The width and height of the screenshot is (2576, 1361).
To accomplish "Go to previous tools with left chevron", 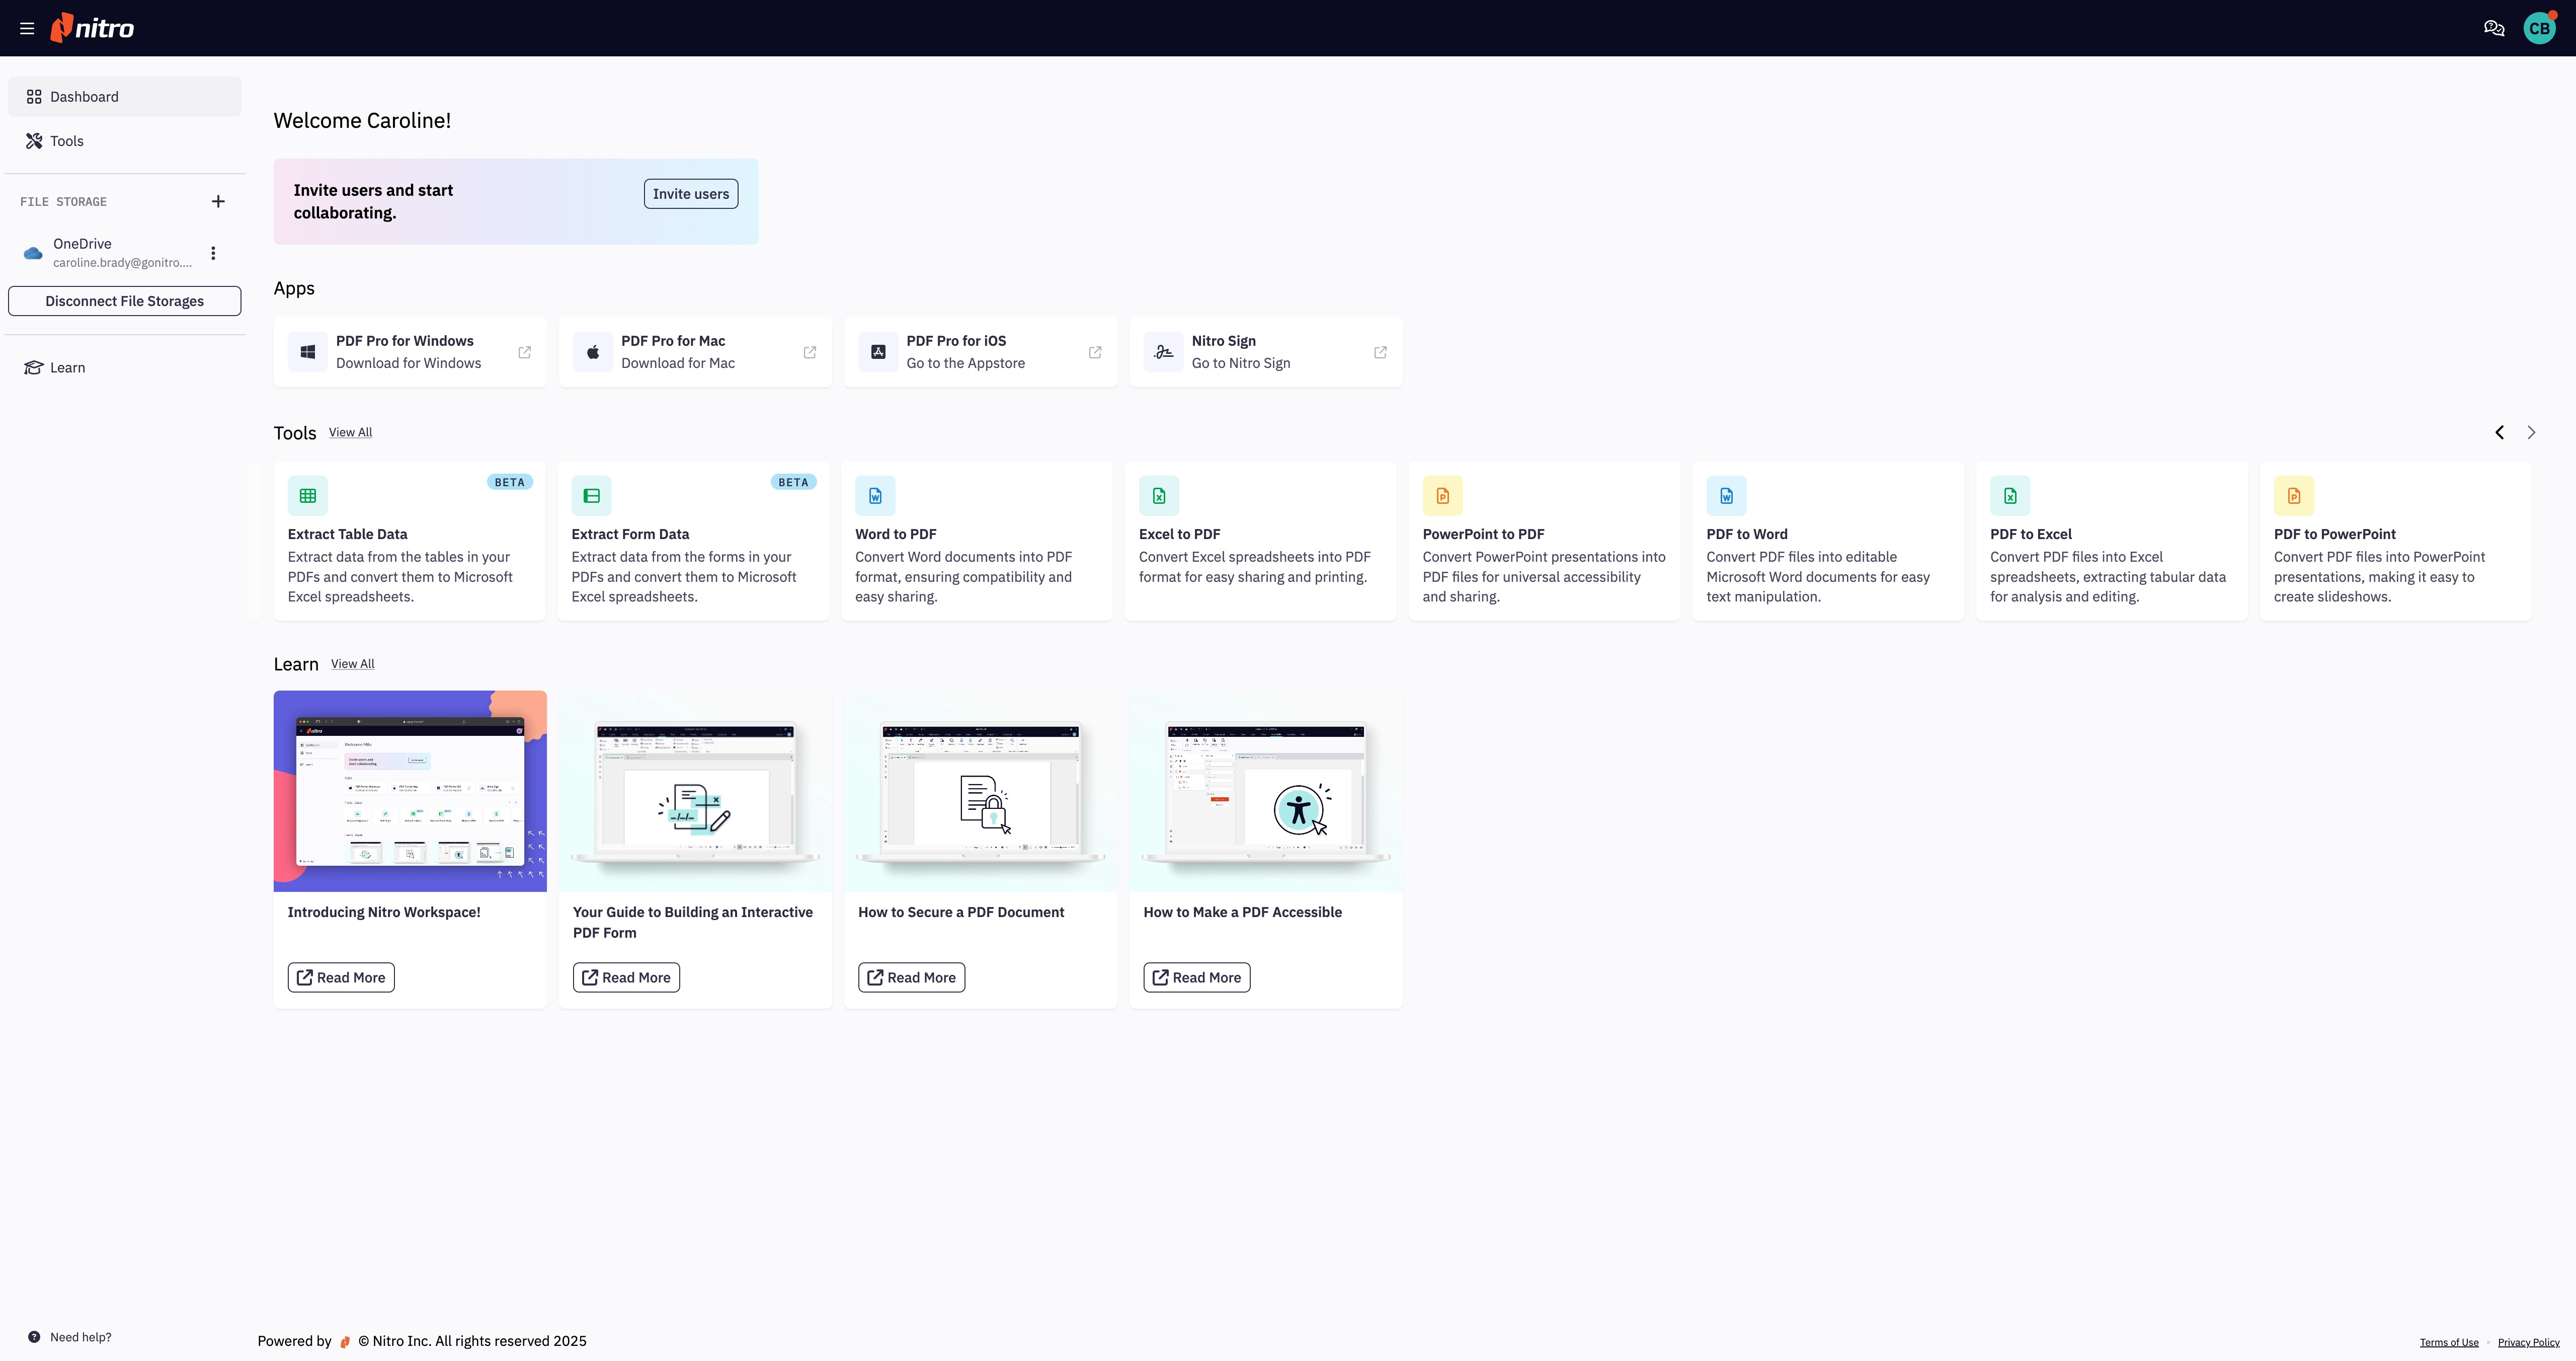I will point(2499,432).
